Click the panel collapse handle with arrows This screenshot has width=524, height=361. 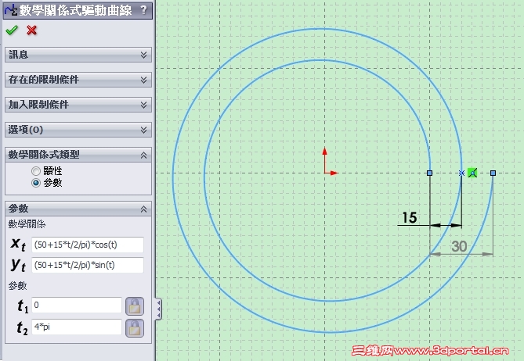click(x=158, y=309)
